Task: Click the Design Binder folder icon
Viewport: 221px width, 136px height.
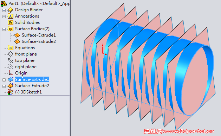Action: pyautogui.click(x=11, y=10)
